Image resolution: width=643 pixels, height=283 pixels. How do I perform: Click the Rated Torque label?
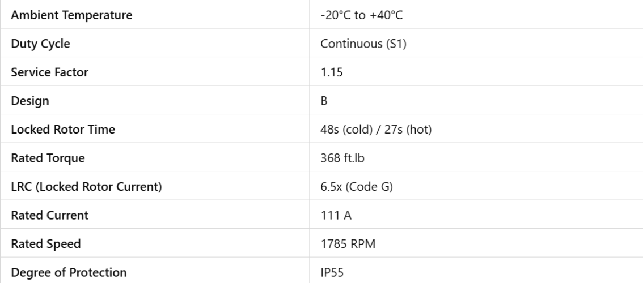point(48,158)
